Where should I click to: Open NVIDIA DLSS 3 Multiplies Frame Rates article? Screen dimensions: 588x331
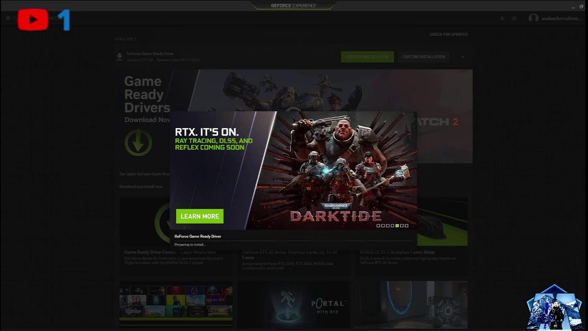397,252
